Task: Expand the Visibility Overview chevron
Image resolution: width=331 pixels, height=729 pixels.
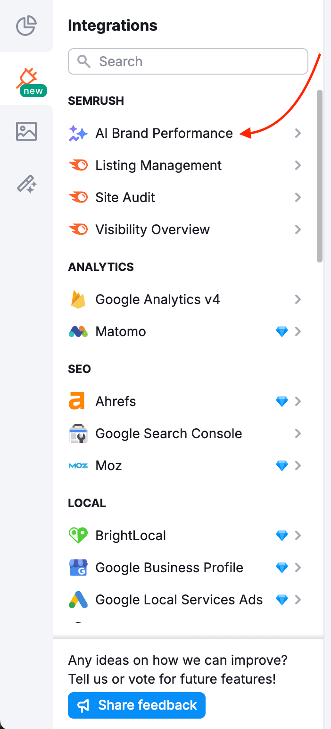Action: click(298, 229)
